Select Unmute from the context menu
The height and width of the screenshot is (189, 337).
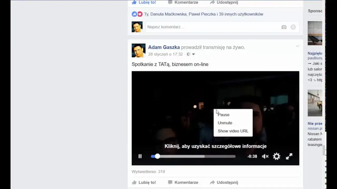click(x=225, y=123)
